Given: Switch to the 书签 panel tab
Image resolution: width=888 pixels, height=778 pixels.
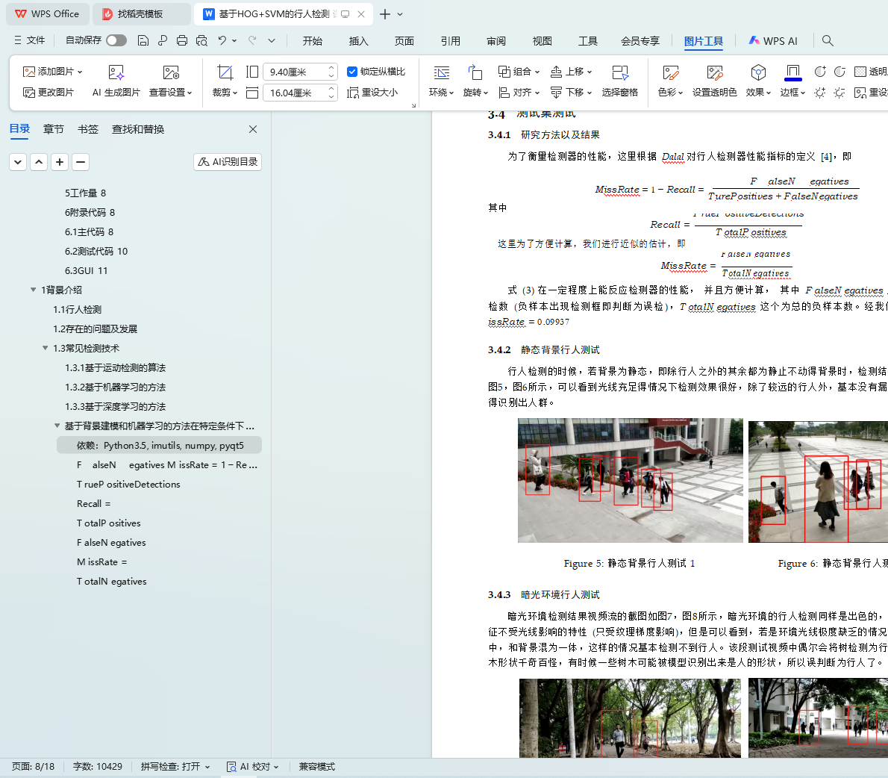Looking at the screenshot, I should [x=88, y=129].
